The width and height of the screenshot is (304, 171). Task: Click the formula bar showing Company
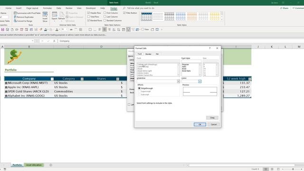pos(180,41)
